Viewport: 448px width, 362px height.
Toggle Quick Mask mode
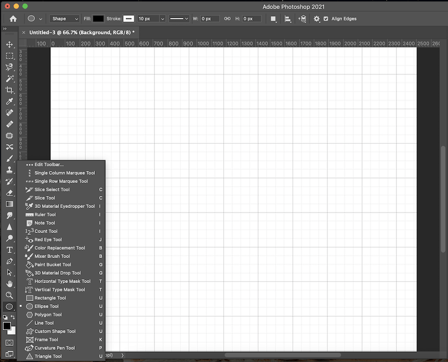click(x=9, y=343)
